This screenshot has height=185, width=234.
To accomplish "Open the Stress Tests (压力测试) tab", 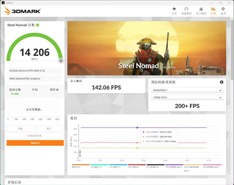I will pos(201,11).
